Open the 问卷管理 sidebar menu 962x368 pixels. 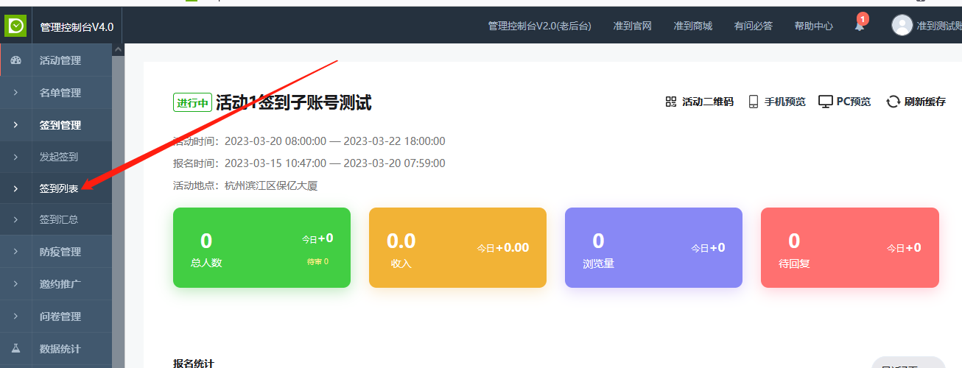[60, 316]
